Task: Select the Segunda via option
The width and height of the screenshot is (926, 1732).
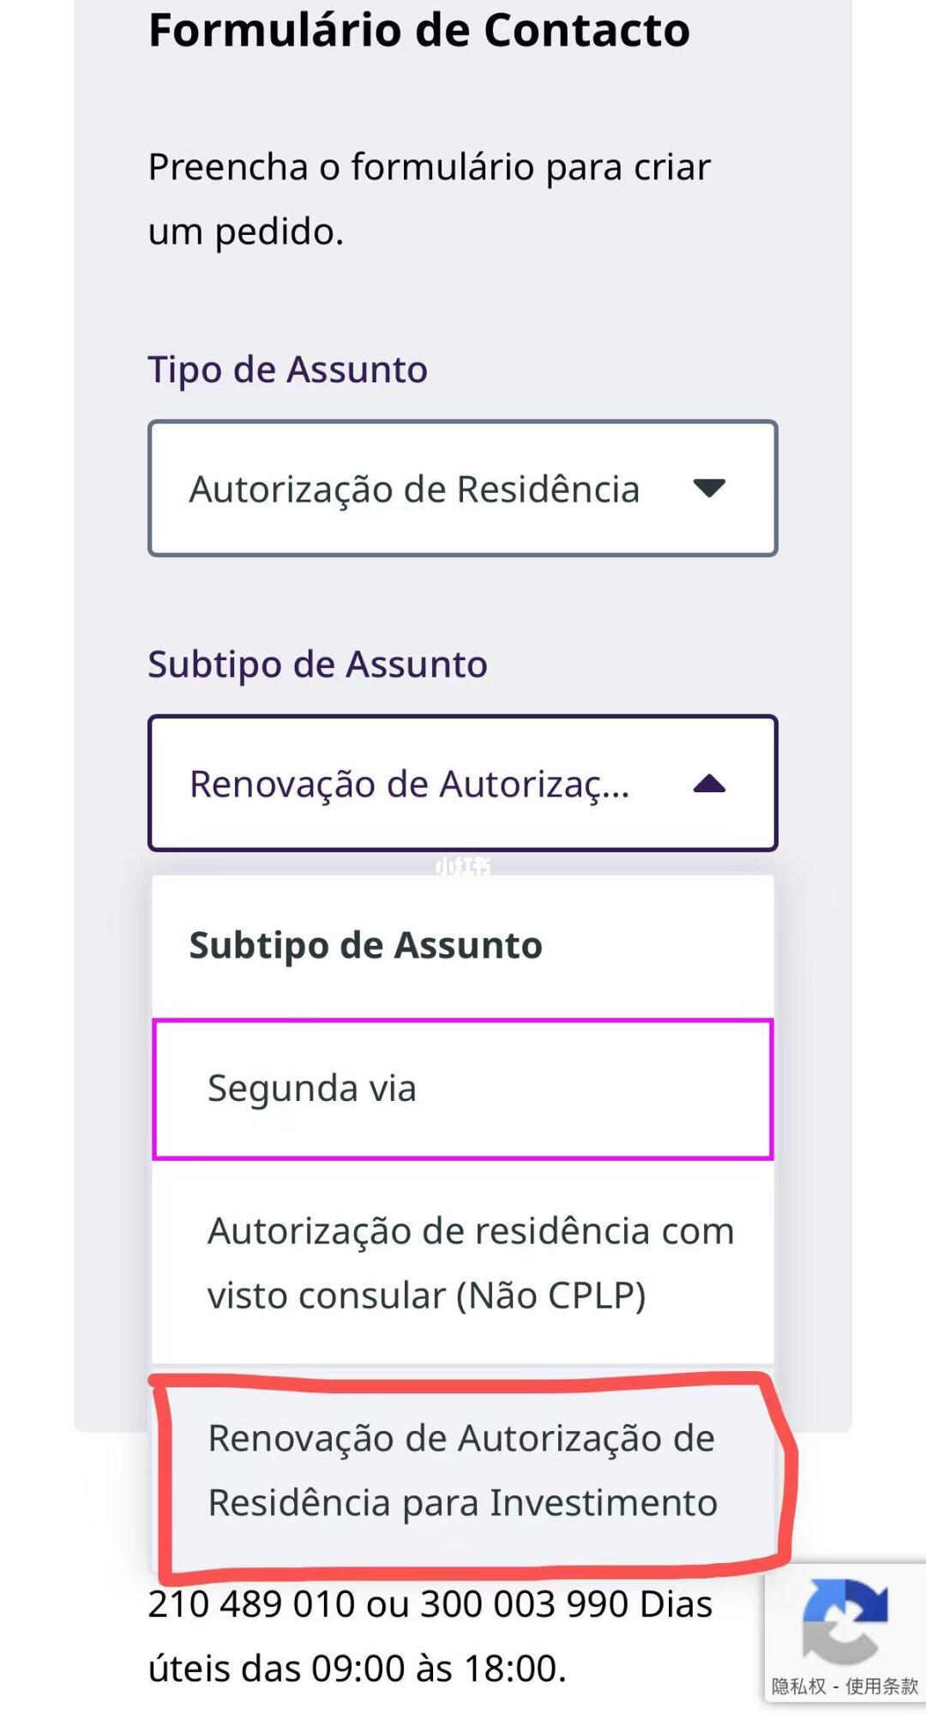Action: pos(463,1089)
